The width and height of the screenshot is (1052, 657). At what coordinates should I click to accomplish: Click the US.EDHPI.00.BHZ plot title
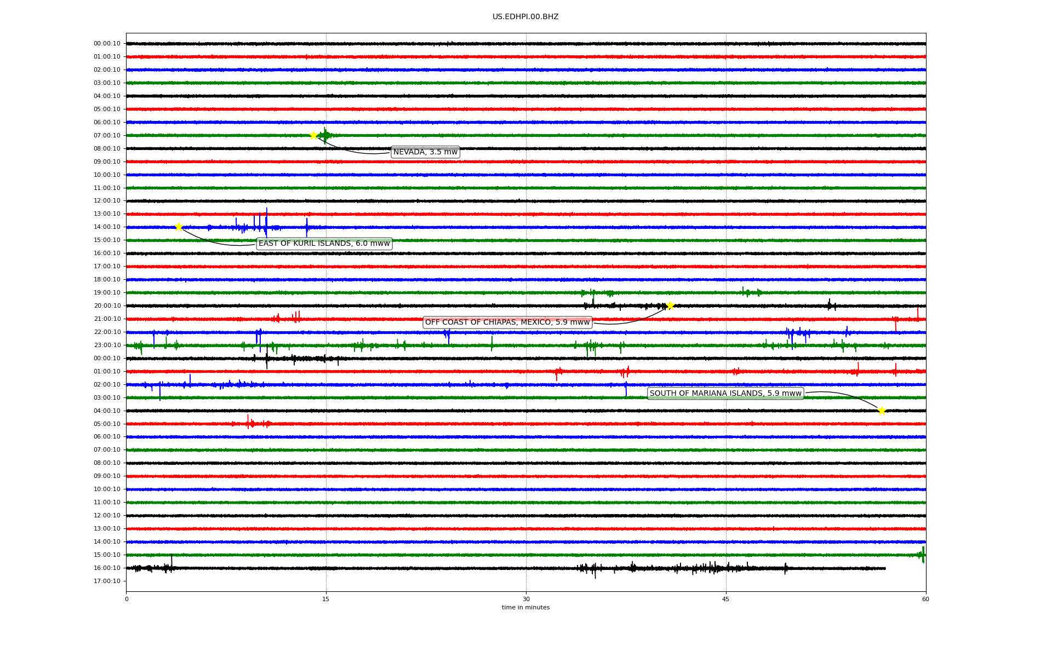tap(525, 17)
